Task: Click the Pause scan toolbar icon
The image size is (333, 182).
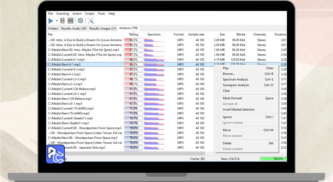Action: coord(62,21)
